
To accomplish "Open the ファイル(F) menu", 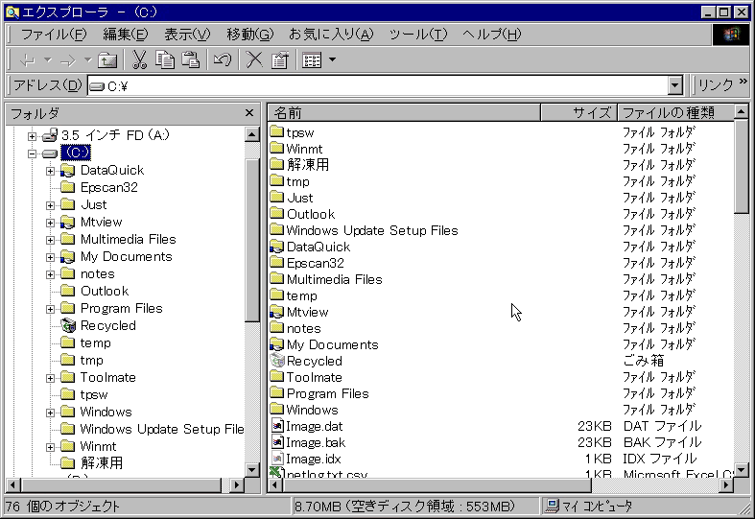I will coord(54,35).
